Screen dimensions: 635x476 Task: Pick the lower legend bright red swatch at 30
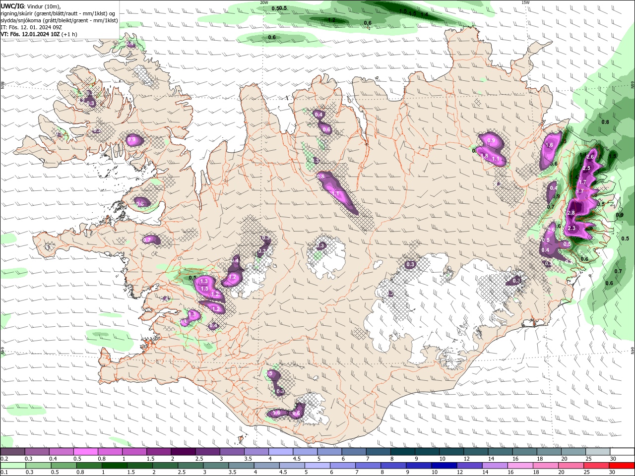[x=622, y=466]
